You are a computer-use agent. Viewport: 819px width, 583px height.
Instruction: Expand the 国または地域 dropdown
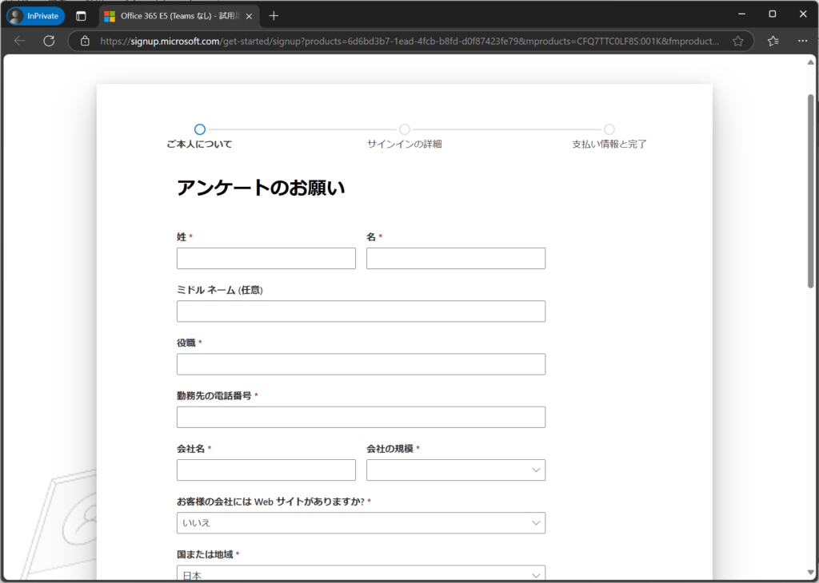pos(361,573)
